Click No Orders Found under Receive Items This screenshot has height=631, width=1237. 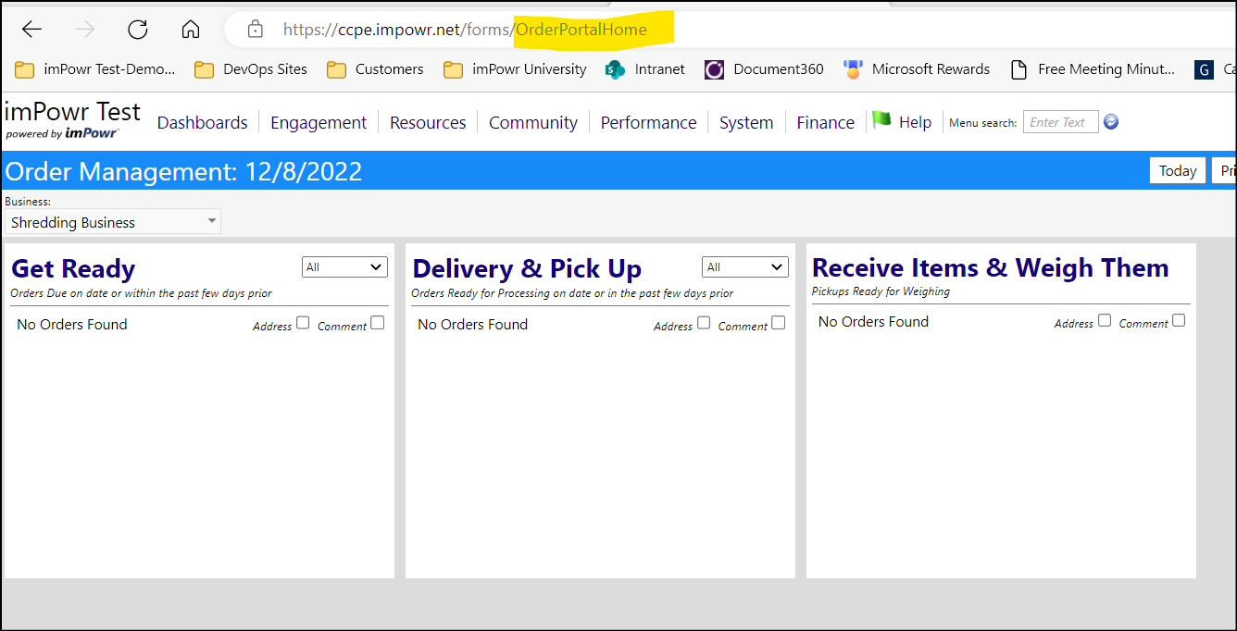873,321
